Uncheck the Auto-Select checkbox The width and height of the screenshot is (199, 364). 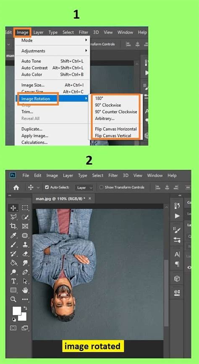click(x=47, y=187)
